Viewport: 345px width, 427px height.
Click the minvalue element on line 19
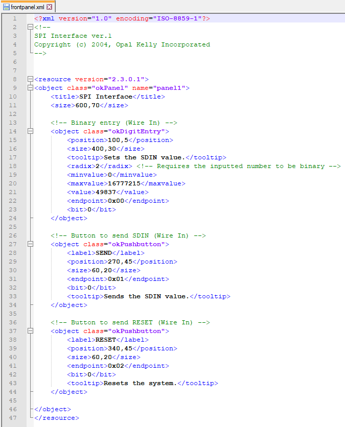pos(112,175)
